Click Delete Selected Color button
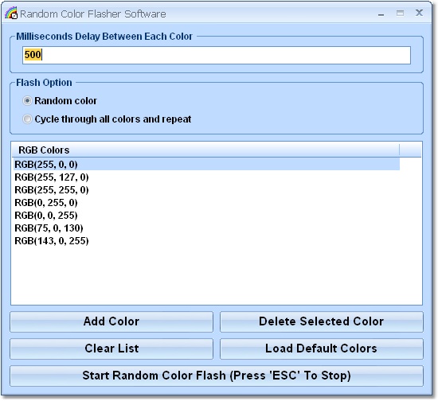This screenshot has height=401, width=438. coord(322,321)
